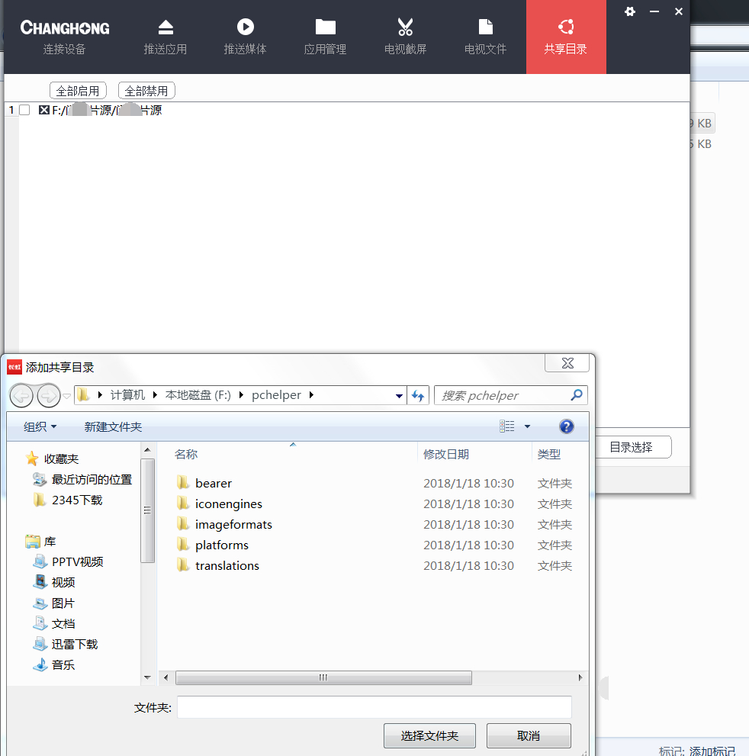Select the 共享目录 tab
Viewport: 749px width, 756px height.
[566, 37]
